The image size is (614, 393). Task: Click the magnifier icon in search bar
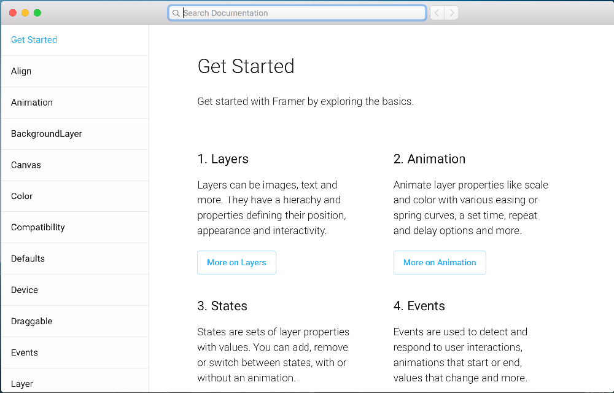coord(176,13)
